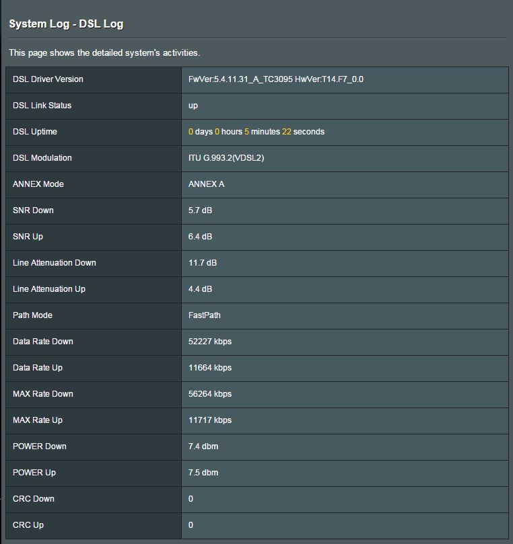Select the 'ITU G.993.2(VDSL2)' value

[x=226, y=158]
